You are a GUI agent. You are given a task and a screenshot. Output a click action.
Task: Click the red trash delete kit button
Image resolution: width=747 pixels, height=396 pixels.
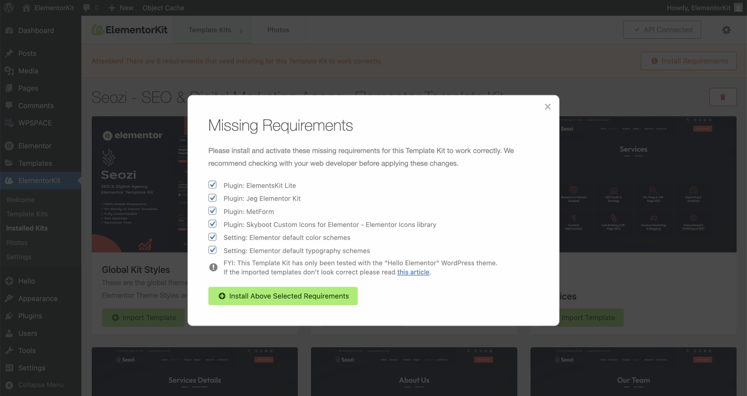click(x=723, y=97)
